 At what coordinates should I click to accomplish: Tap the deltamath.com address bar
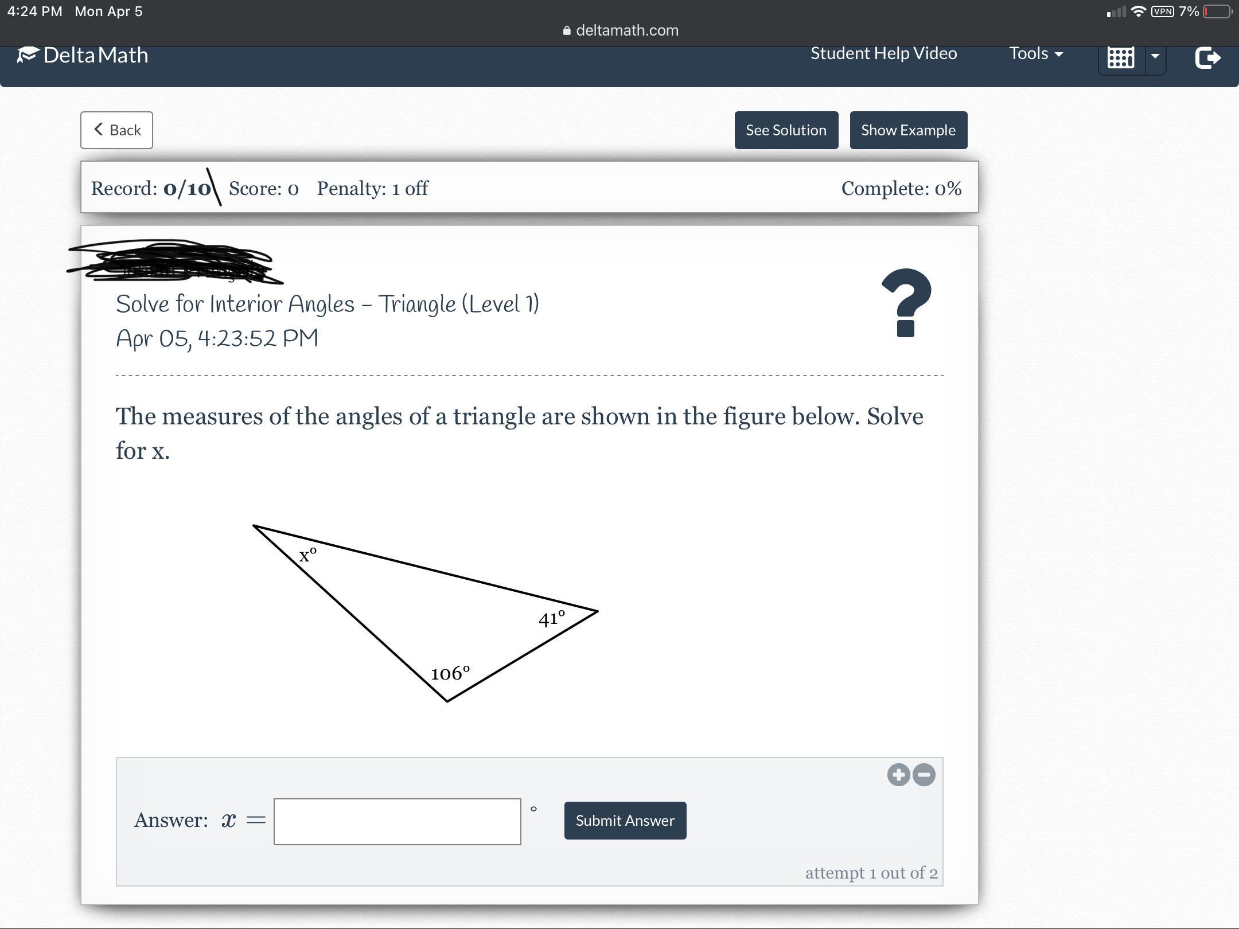[621, 30]
